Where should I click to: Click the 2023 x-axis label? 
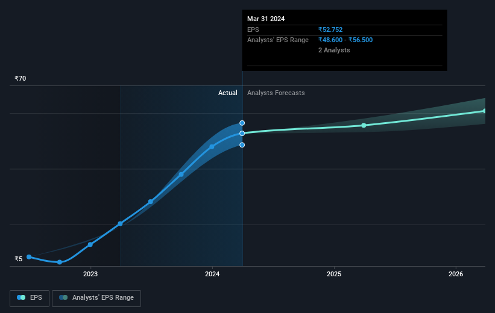90,274
